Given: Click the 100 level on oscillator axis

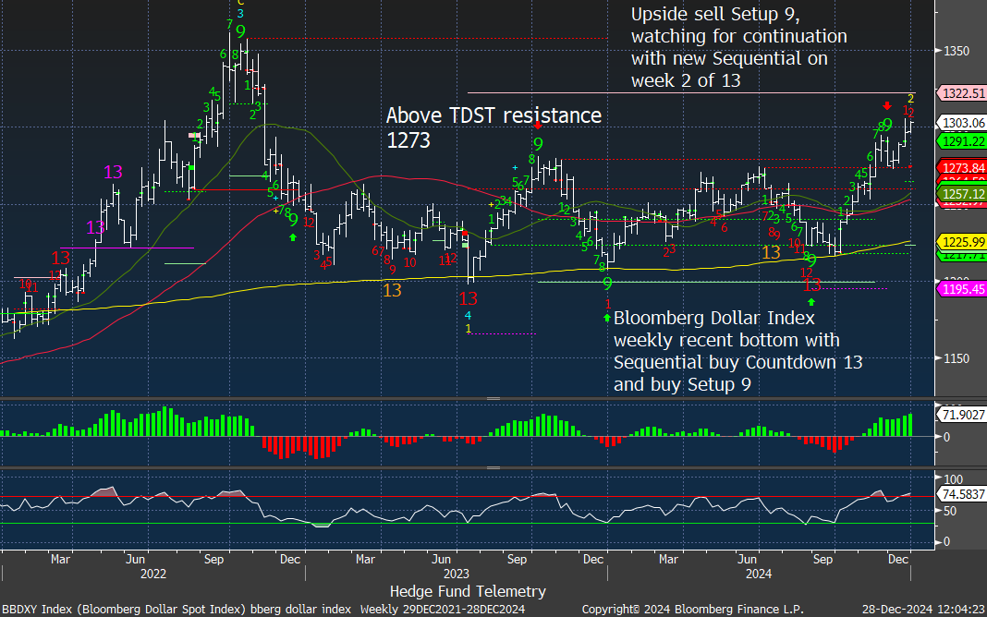Looking at the screenshot, I should click(x=954, y=480).
